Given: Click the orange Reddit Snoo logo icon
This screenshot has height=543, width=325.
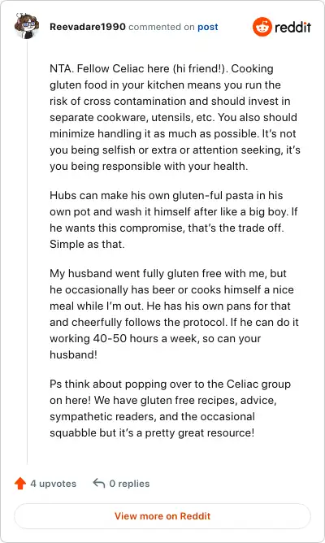Looking at the screenshot, I should click(x=262, y=27).
